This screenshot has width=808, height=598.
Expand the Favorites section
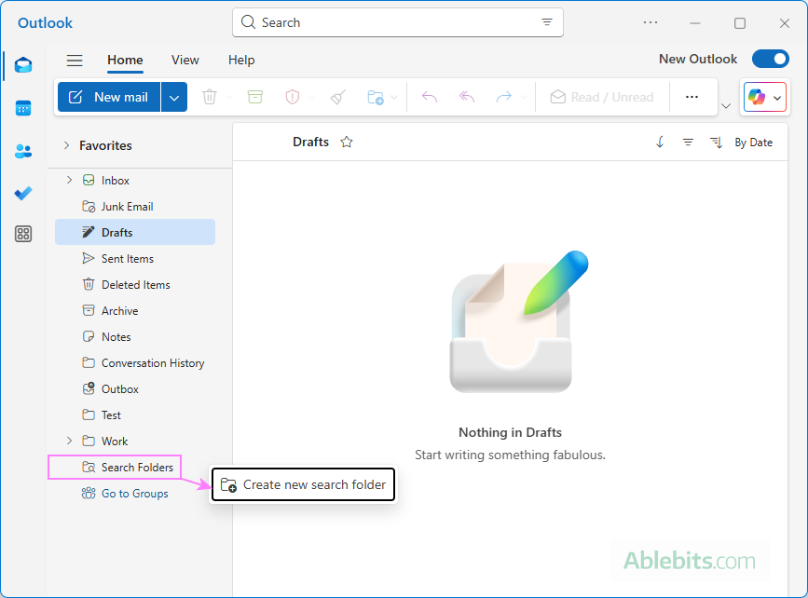pyautogui.click(x=66, y=145)
